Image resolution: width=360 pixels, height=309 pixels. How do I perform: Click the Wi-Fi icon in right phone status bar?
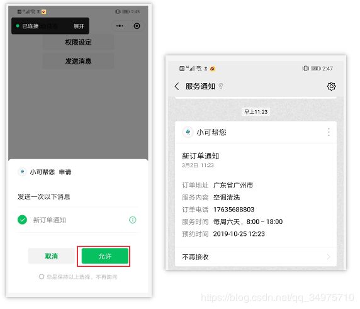point(199,68)
